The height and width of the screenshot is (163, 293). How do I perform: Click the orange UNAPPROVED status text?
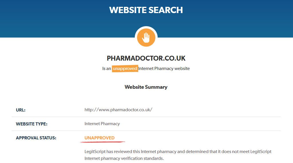click(x=99, y=138)
